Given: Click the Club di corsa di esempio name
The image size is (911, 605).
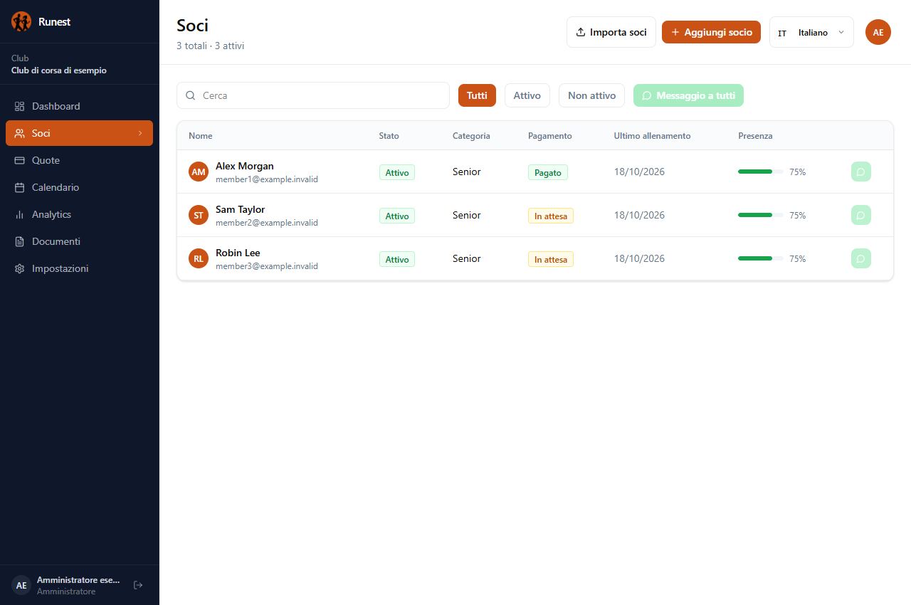Looking at the screenshot, I should (x=59, y=70).
